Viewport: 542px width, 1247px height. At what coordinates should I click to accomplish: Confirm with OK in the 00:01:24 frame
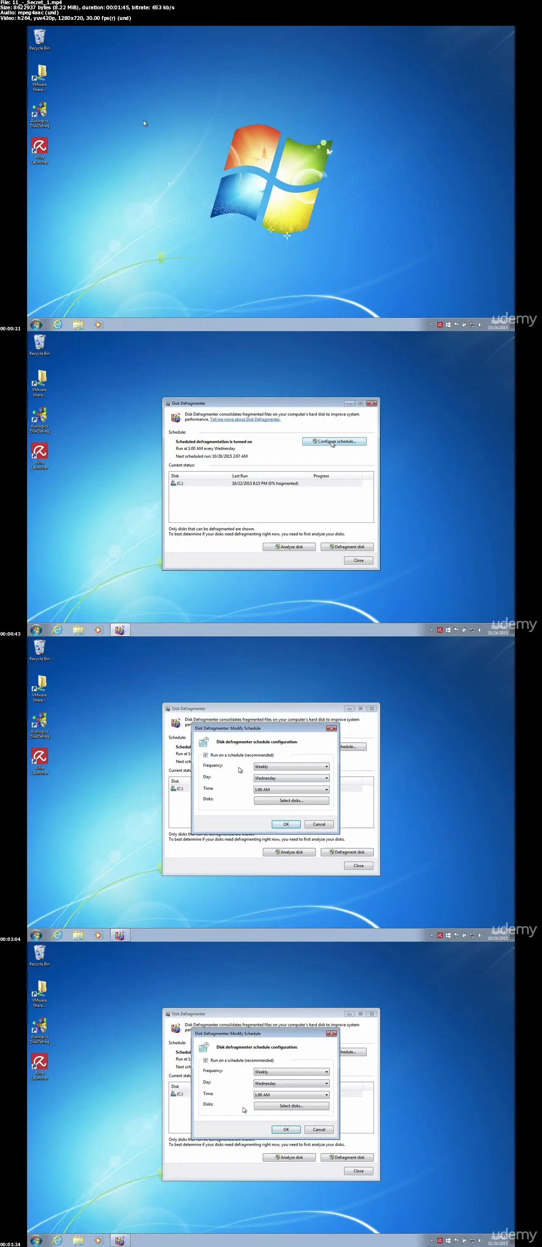pyautogui.click(x=286, y=1130)
